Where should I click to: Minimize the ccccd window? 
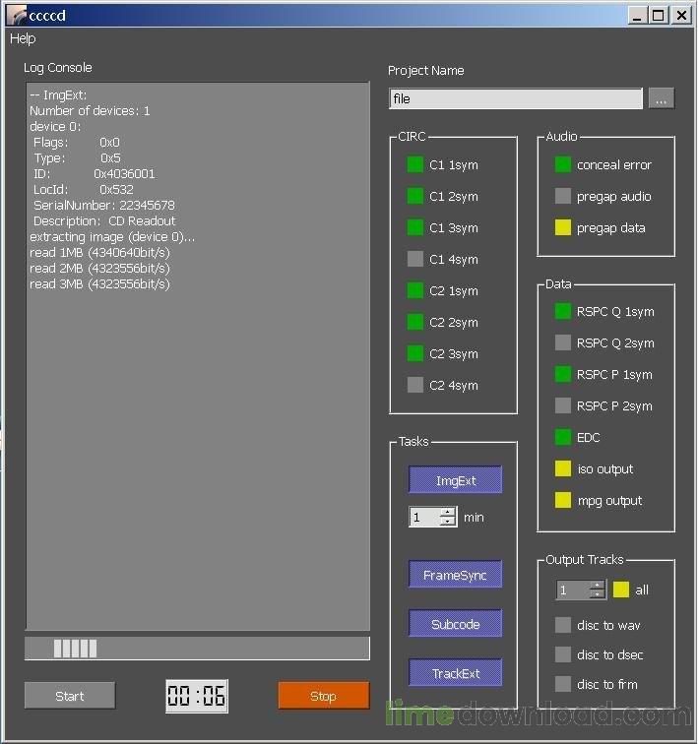pos(637,16)
